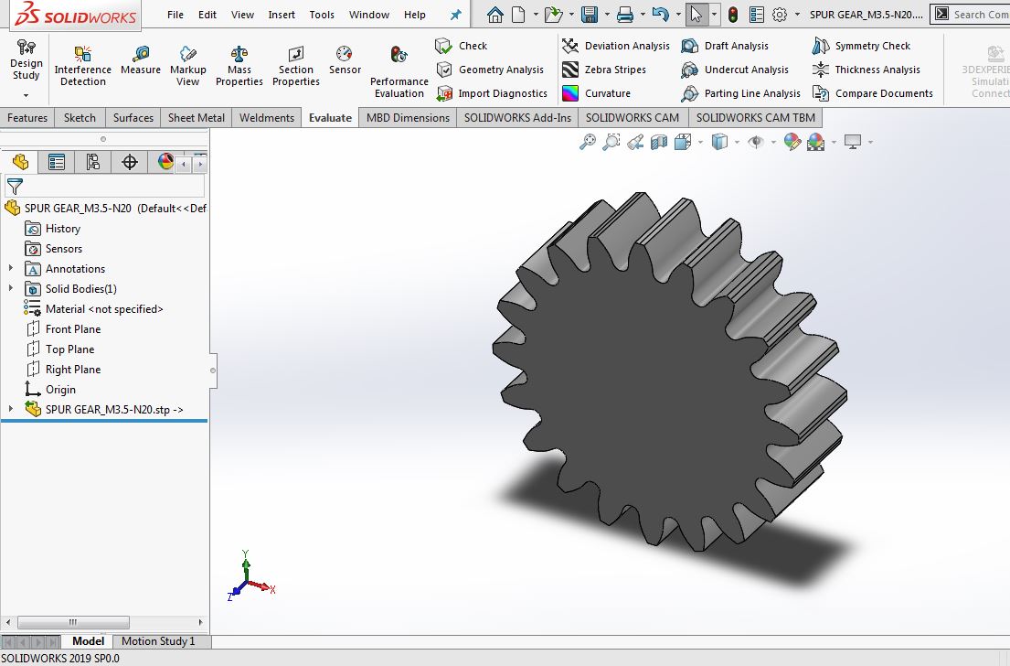Expand the SPUR GEAR_M3.5-N20.stp feature

[x=11, y=408]
